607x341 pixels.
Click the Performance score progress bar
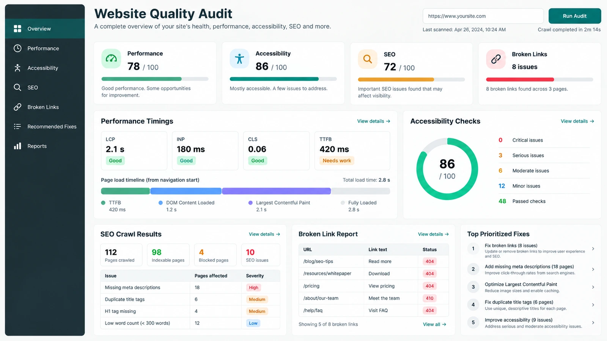[x=155, y=79]
